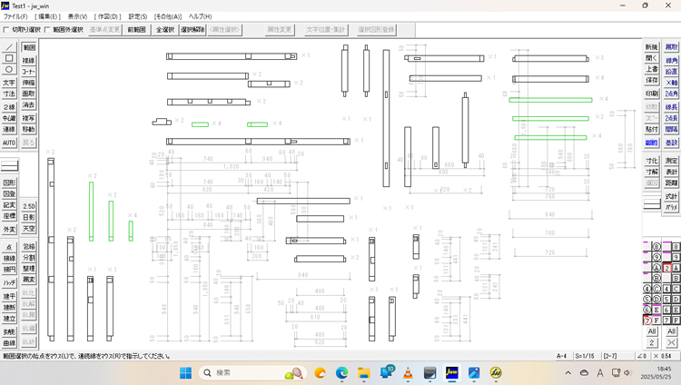The height and width of the screenshot is (385, 681).
Task: Select the circle (○) drawing tool
Action: [x=9, y=70]
